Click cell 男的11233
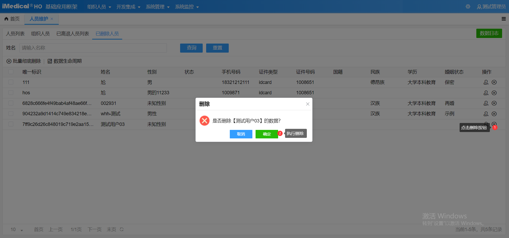509x238 pixels. click(x=158, y=93)
